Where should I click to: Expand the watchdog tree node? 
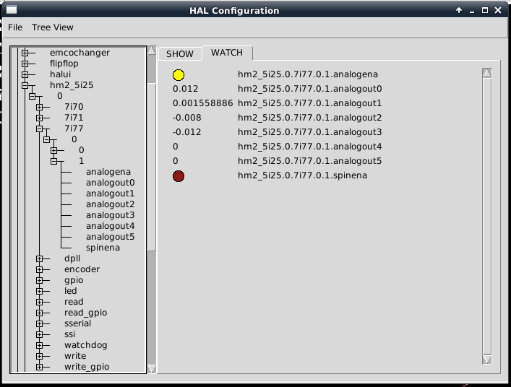(40, 345)
